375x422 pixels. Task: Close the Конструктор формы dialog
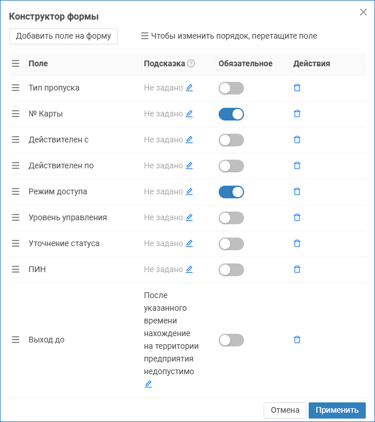(x=363, y=12)
